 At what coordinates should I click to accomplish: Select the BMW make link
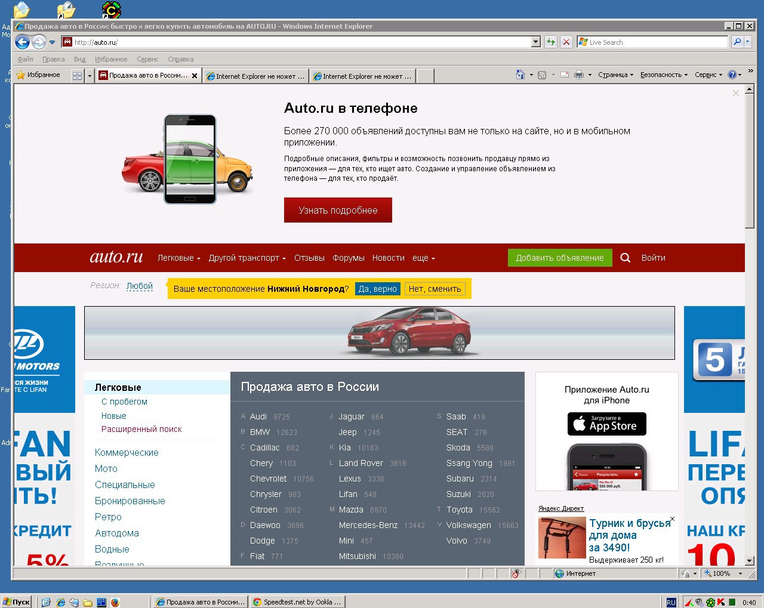(260, 432)
